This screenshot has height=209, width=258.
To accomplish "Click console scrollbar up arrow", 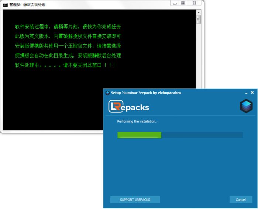I will click(x=199, y=12).
